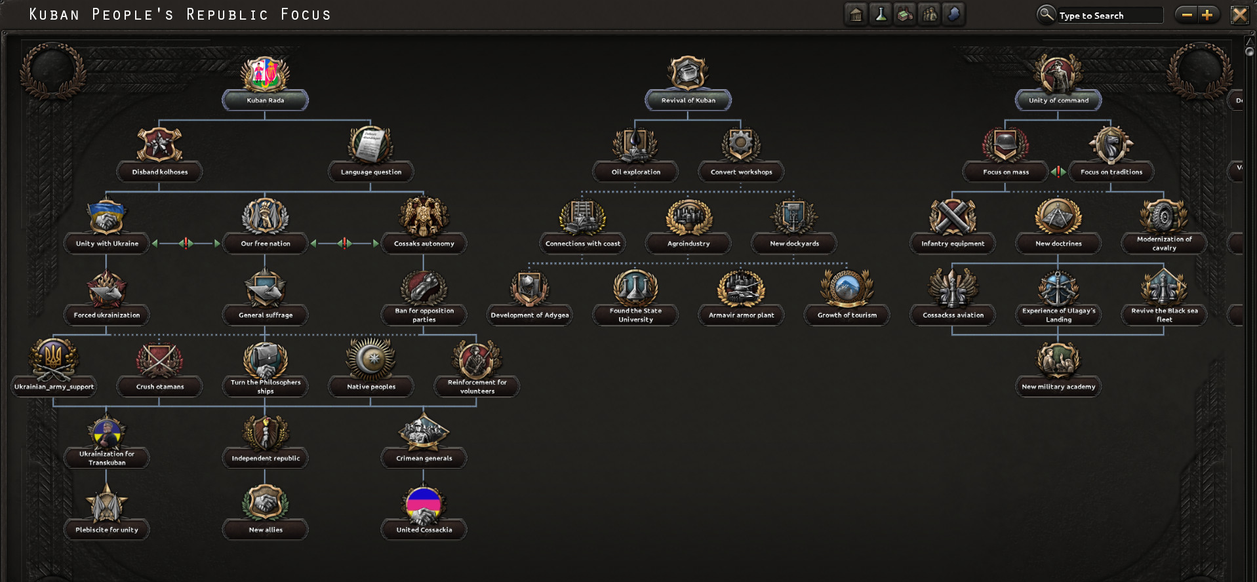Select the Native peoples focus icon

click(370, 359)
